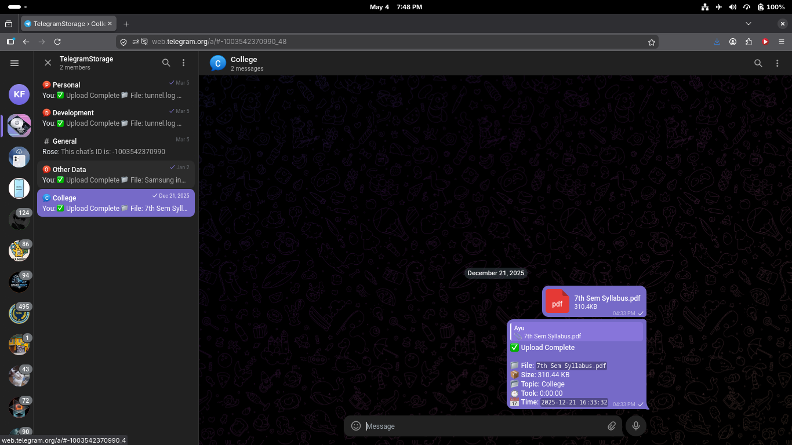
Task: Click the monospace 7th Sem Syllabus.pdf file value
Action: (571, 366)
